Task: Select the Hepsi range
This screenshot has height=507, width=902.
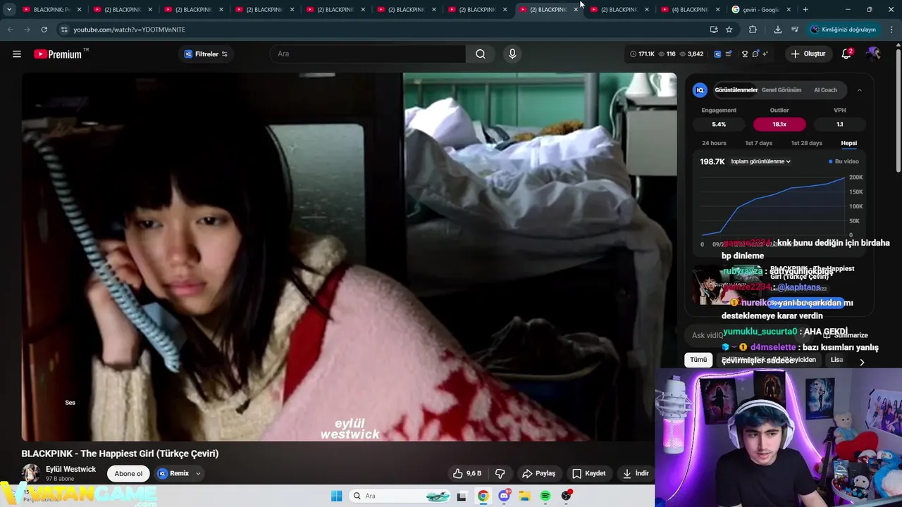Action: pos(848,143)
